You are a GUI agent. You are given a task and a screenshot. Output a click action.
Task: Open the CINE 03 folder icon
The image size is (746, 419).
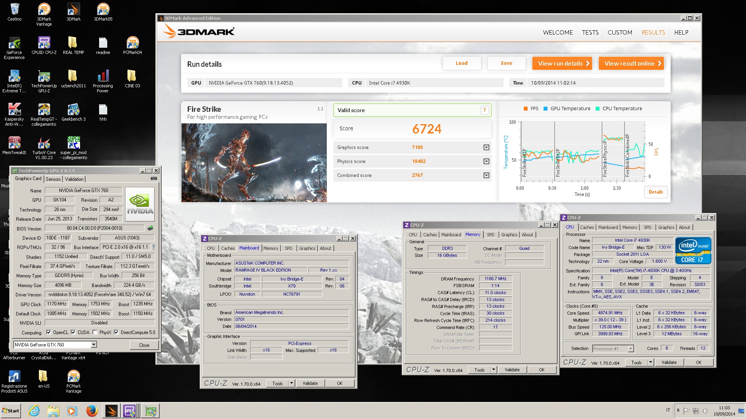coord(132,78)
